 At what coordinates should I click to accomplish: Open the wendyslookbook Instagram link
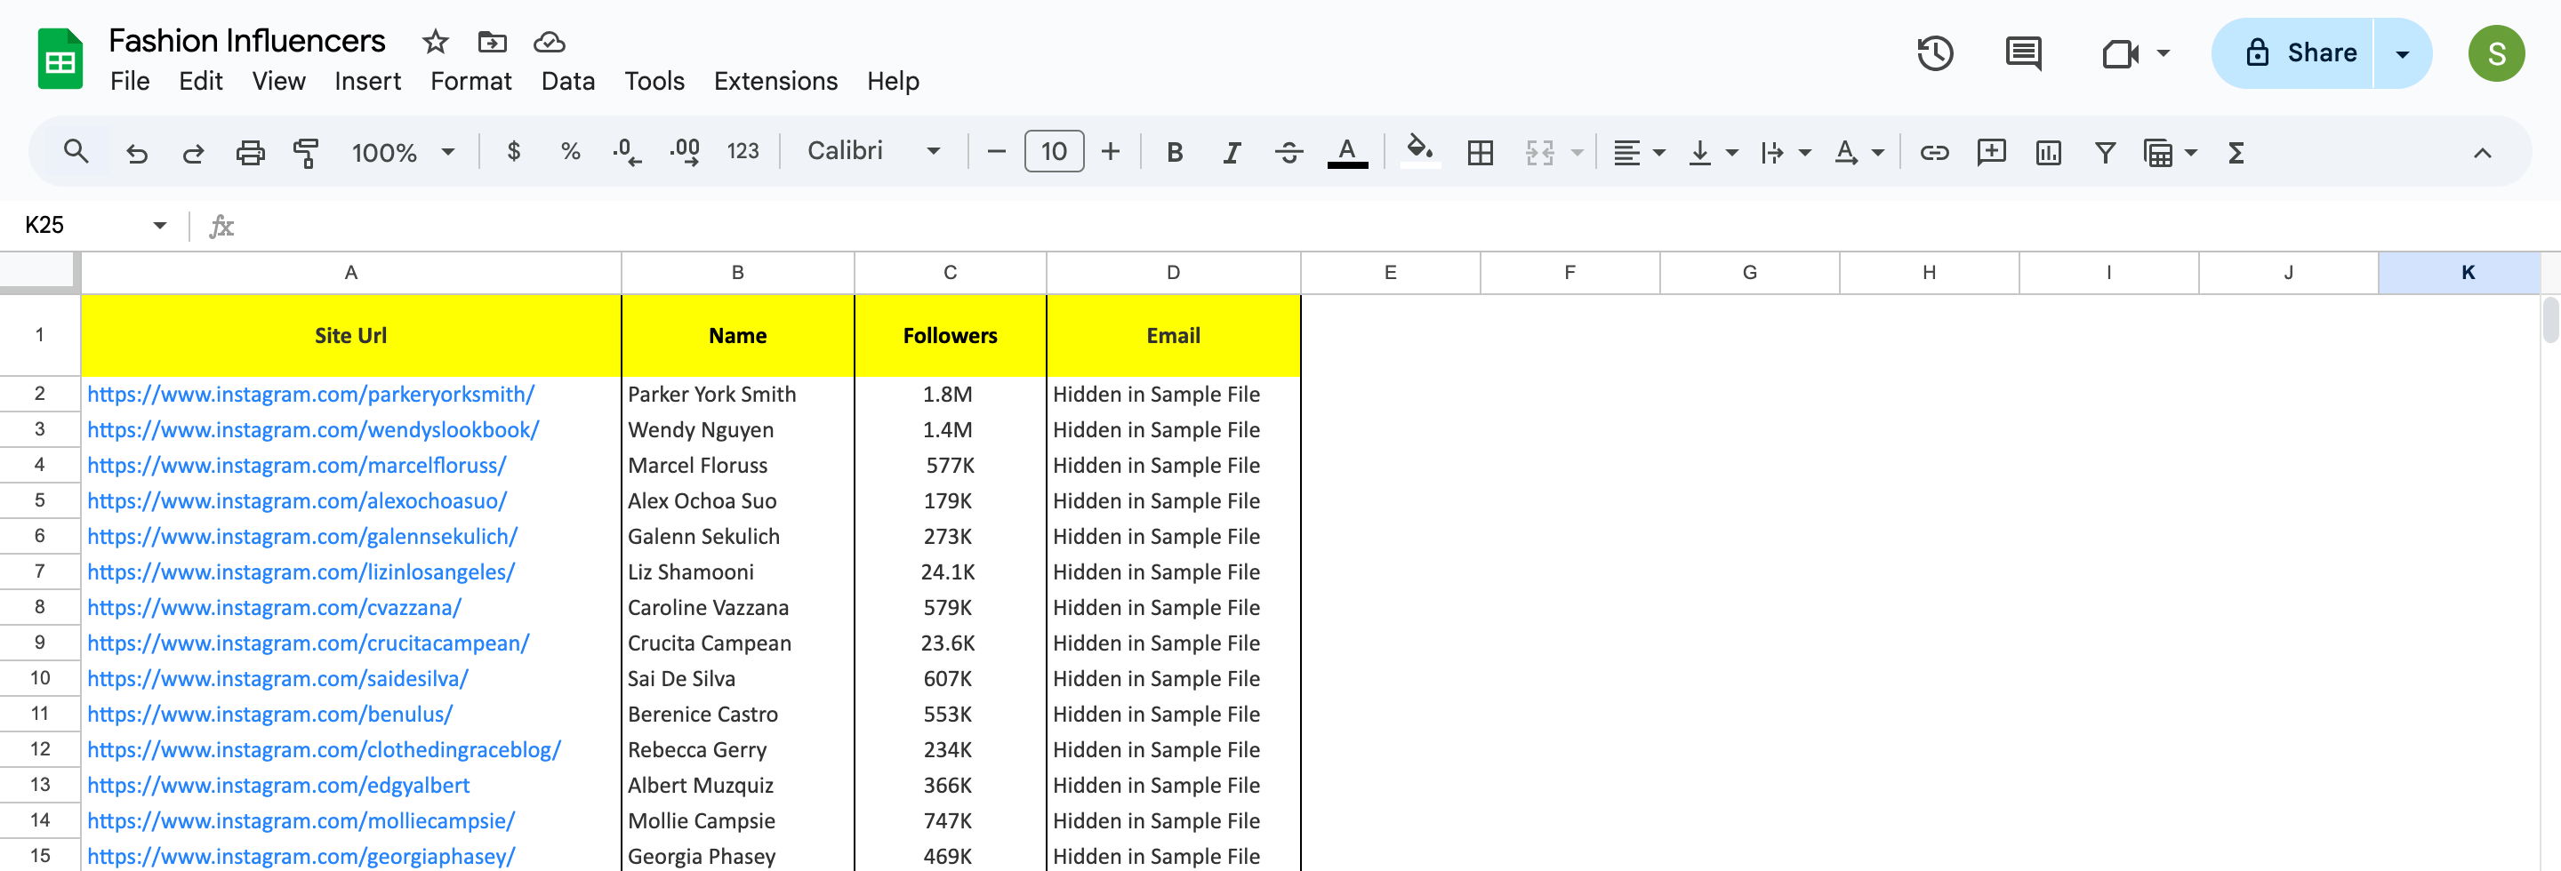coord(313,430)
